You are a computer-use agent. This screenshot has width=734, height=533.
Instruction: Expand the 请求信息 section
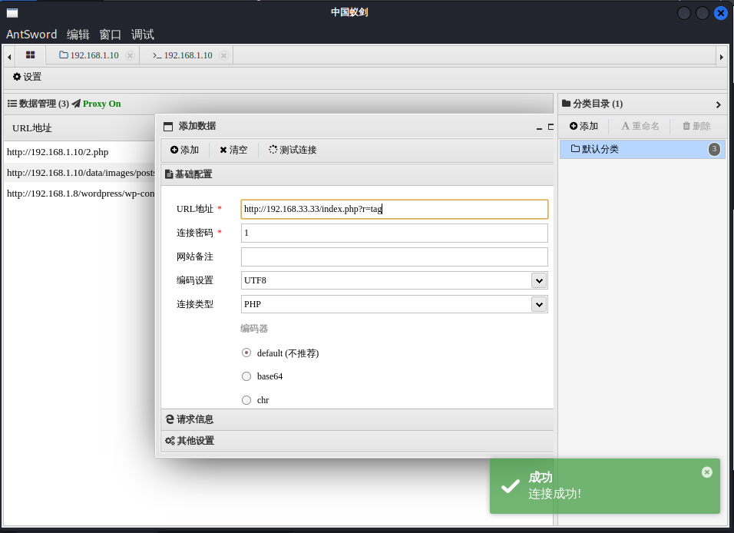click(357, 419)
